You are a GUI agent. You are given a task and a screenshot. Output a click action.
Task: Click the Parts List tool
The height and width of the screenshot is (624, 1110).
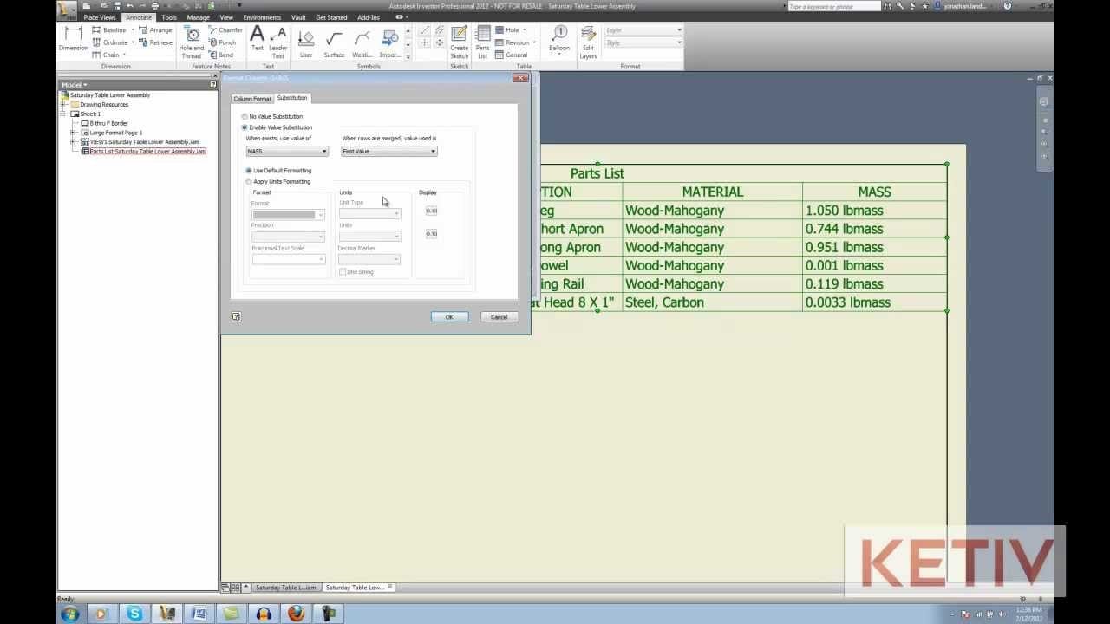[x=482, y=42]
